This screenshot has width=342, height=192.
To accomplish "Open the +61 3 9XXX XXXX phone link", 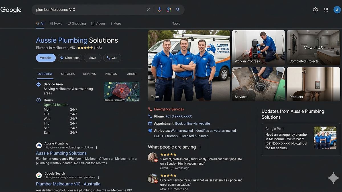I will (179, 116).
